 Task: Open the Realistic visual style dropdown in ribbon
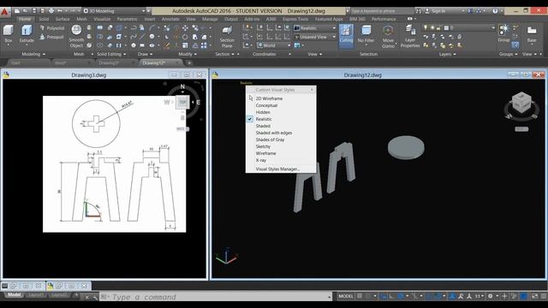315,28
